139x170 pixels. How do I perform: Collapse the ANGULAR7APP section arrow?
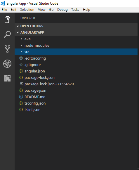(x=18, y=32)
